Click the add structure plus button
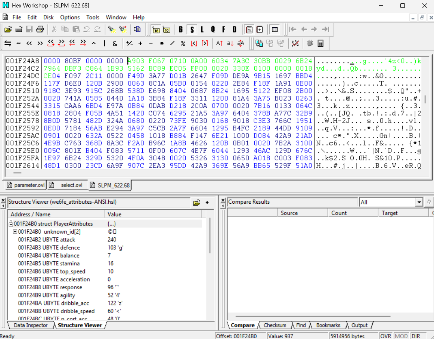Screen dimensions: 434x339 coord(207,203)
